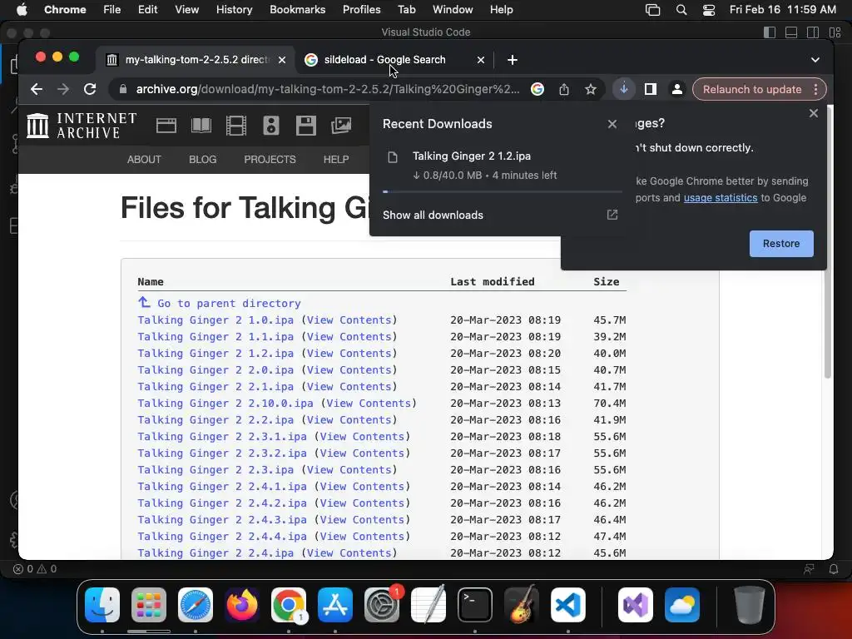Open usage statistics link
Image resolution: width=852 pixels, height=639 pixels.
click(721, 198)
